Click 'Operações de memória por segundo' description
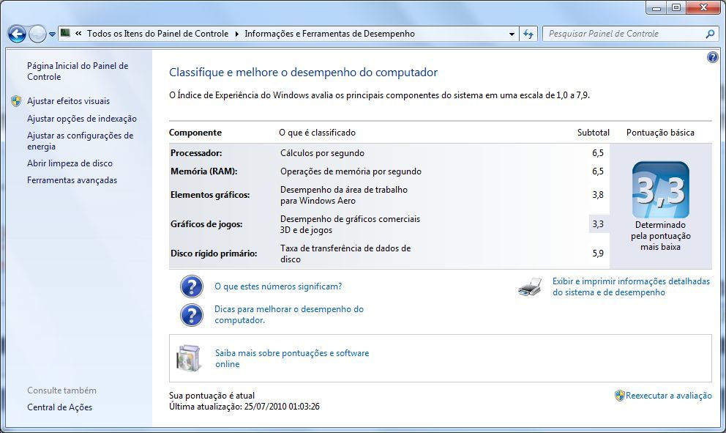The image size is (726, 433). 351,171
